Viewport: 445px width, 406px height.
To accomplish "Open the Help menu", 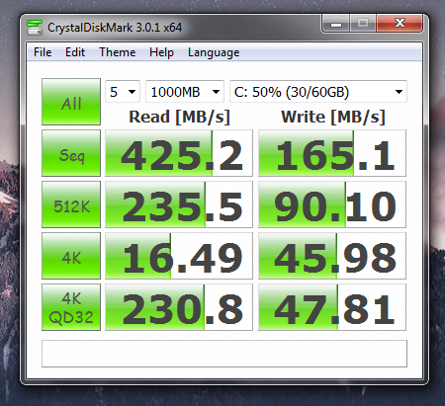I will 161,52.
